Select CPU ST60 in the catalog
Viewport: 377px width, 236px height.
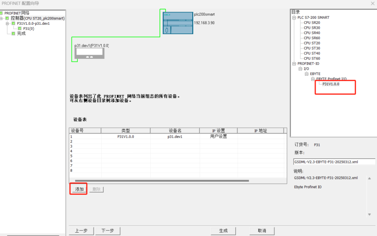tap(312, 58)
